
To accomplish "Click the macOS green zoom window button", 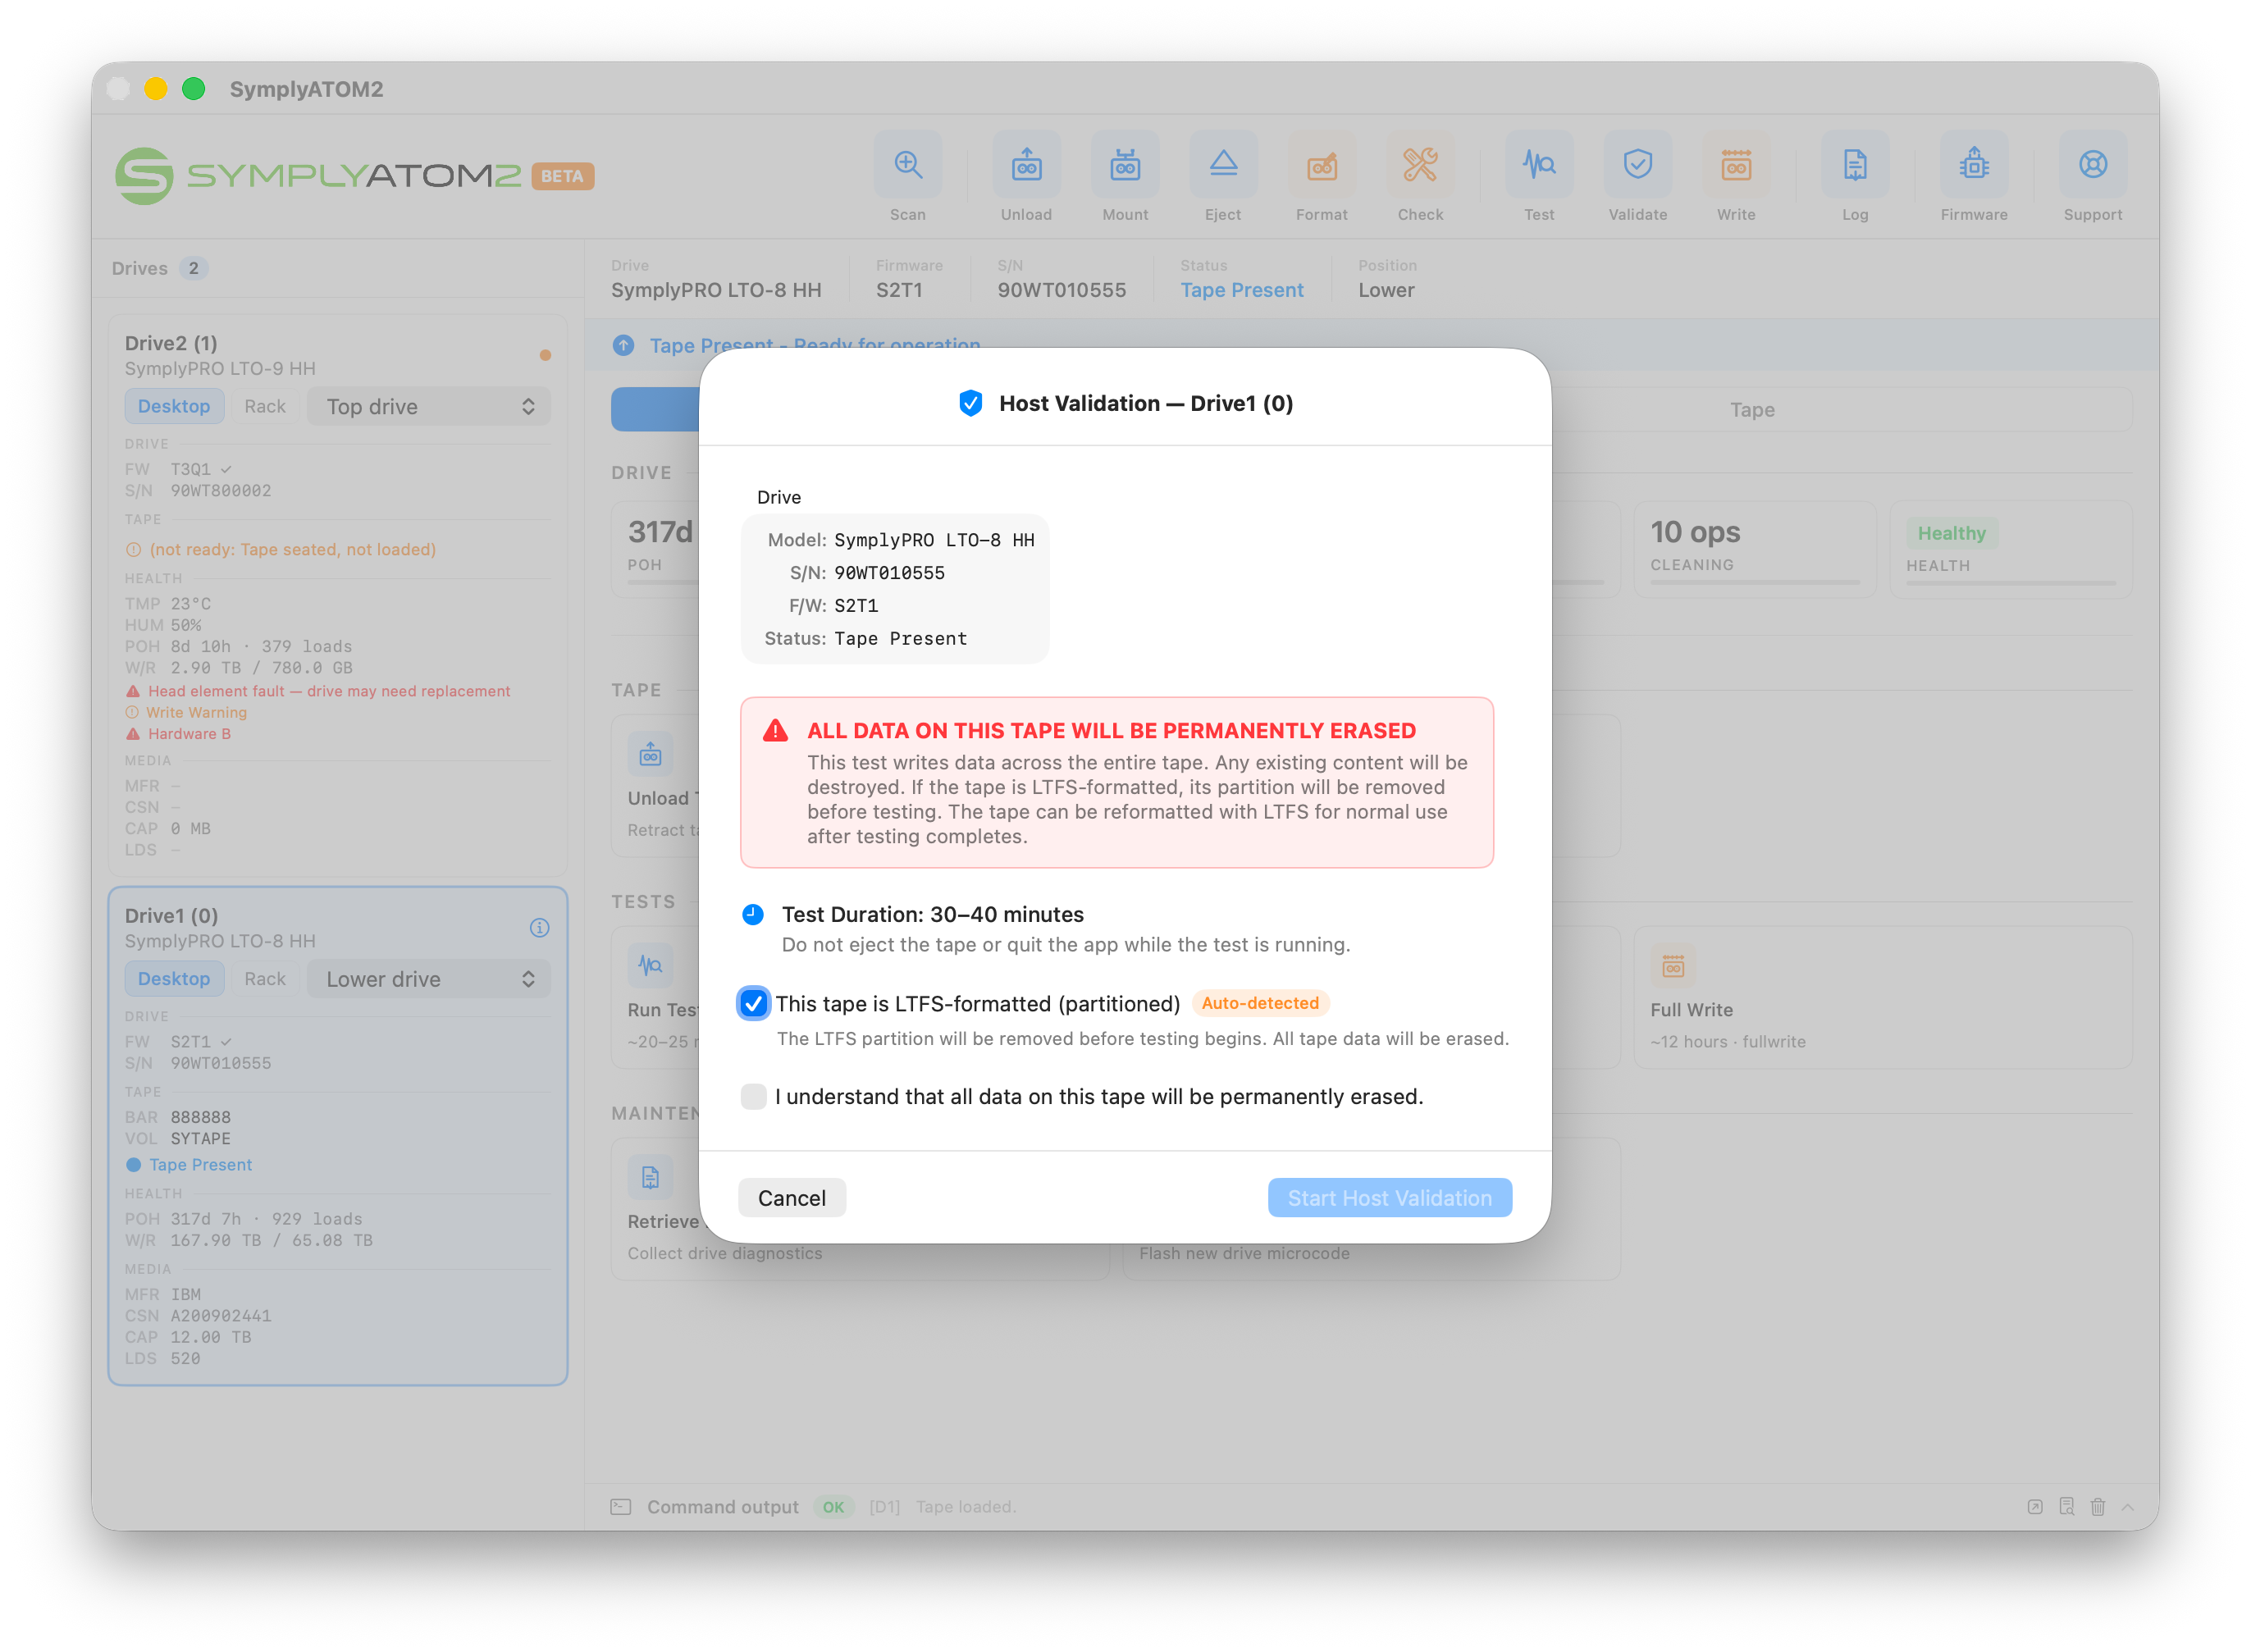I will [x=193, y=89].
